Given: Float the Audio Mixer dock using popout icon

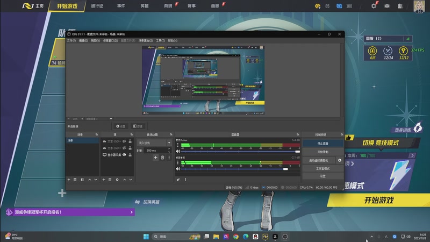Looking at the screenshot, I should coord(298,134).
